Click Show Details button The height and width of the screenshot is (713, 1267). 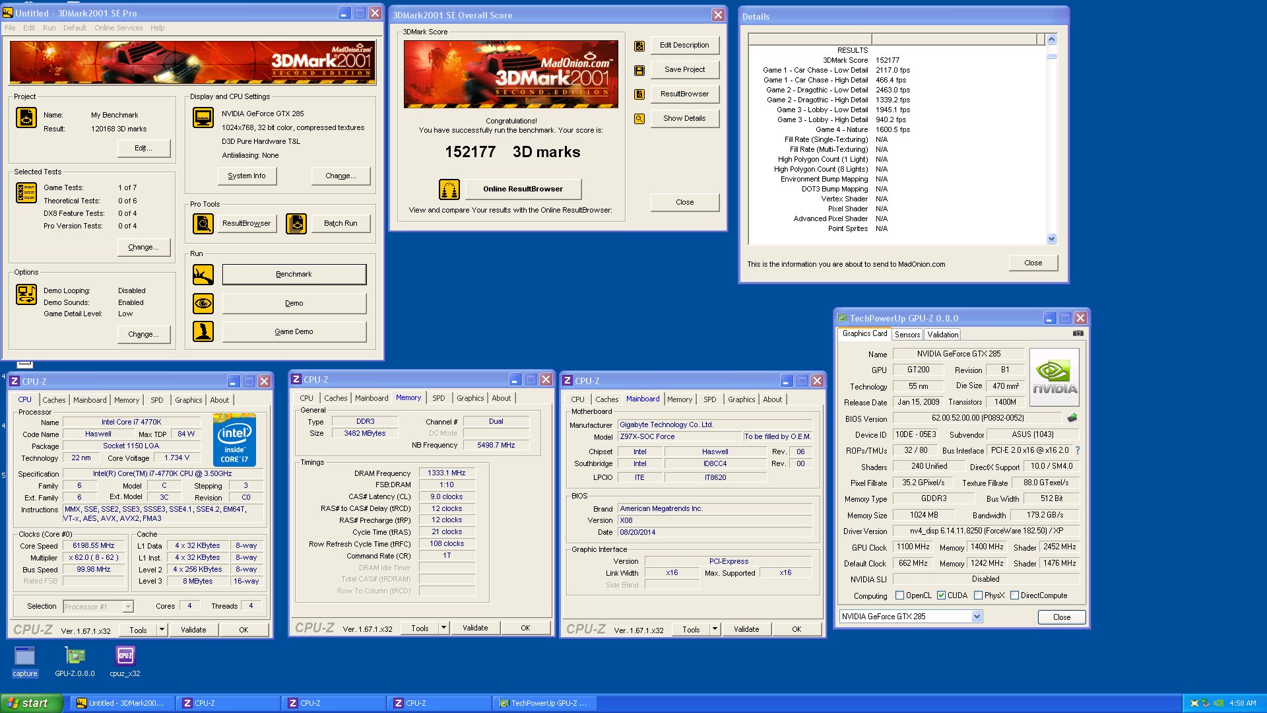[x=684, y=119]
